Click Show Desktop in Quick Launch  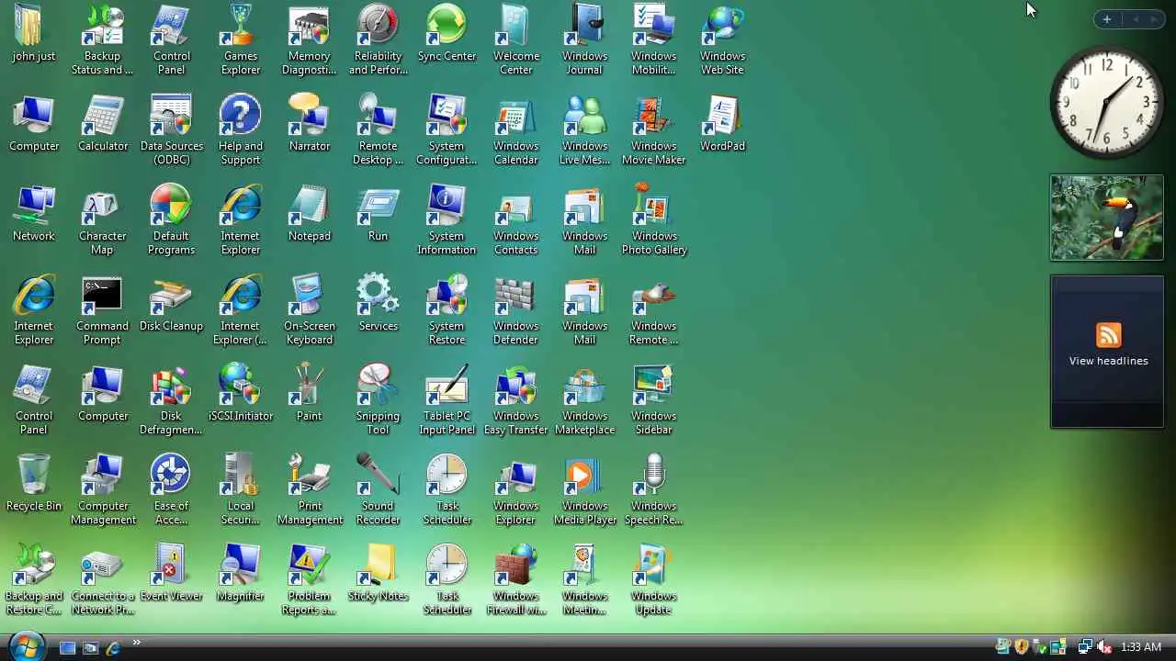(67, 648)
